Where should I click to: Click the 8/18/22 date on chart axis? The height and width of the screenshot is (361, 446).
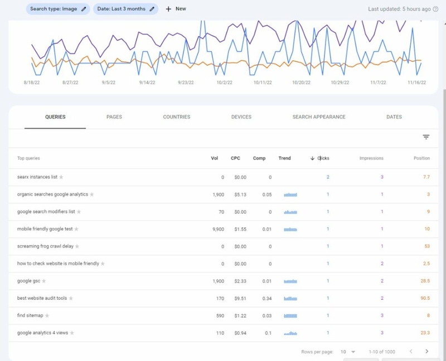point(32,82)
